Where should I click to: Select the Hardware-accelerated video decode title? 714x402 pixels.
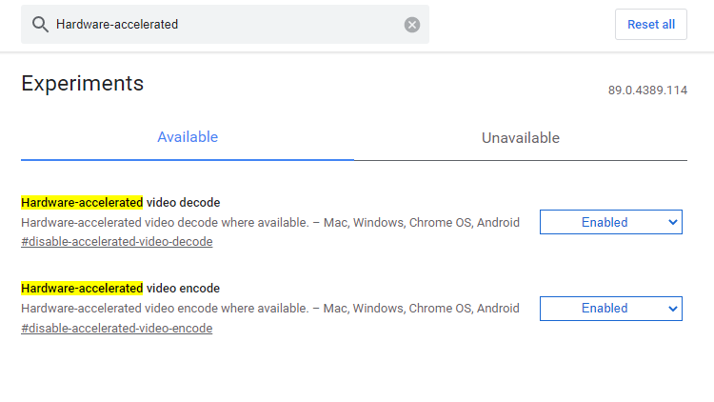point(121,202)
